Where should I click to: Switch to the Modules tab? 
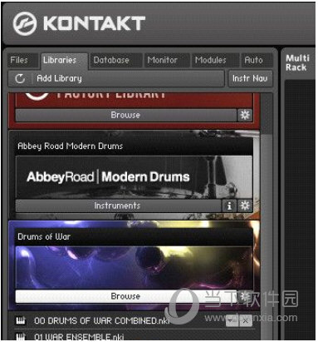click(x=215, y=60)
